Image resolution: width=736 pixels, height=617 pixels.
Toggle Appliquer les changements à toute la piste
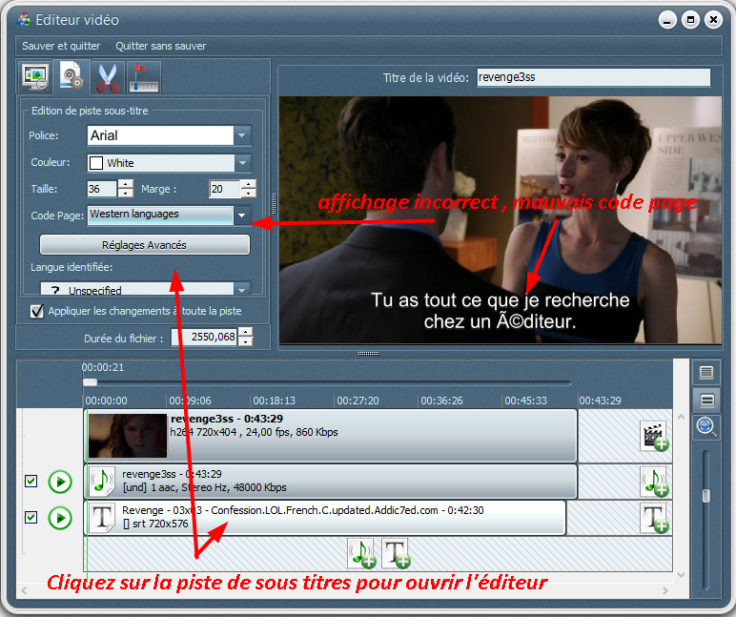[36, 311]
